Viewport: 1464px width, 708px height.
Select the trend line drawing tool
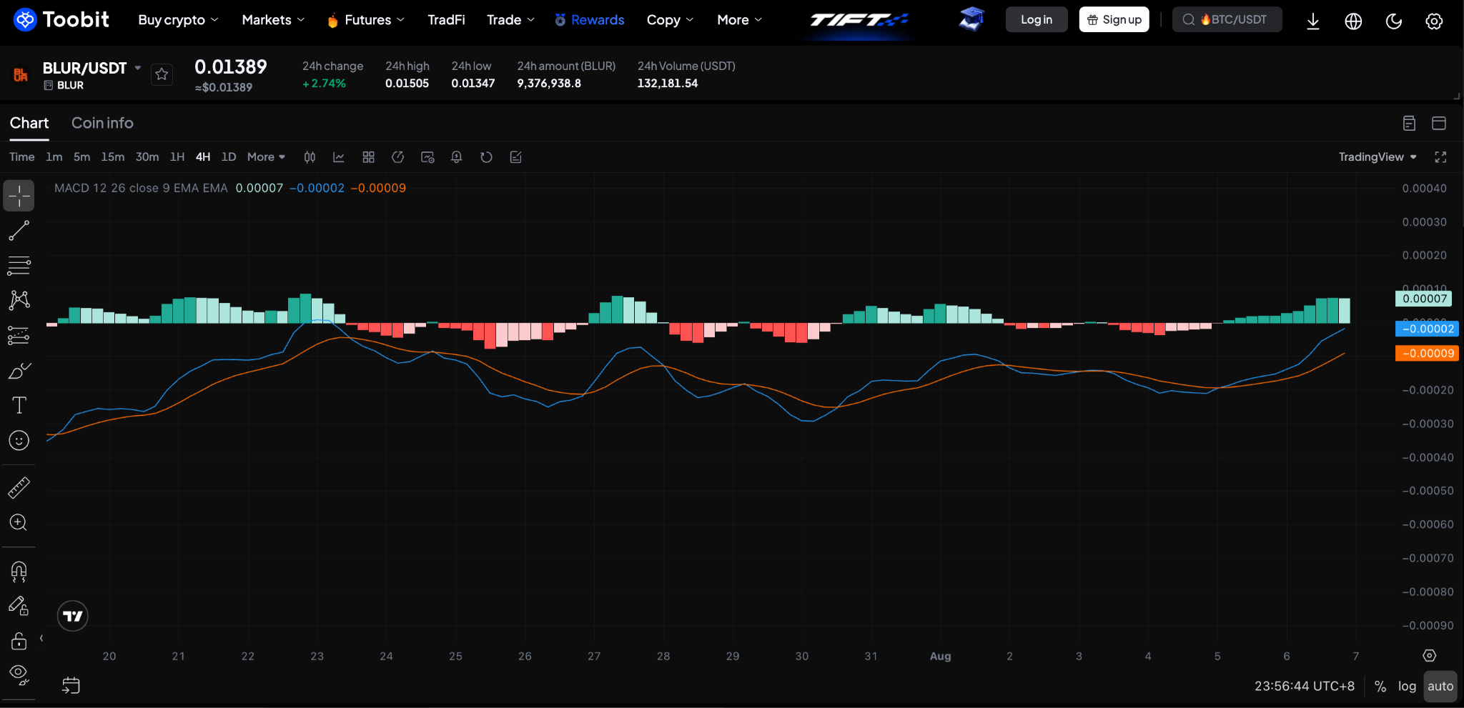[19, 231]
